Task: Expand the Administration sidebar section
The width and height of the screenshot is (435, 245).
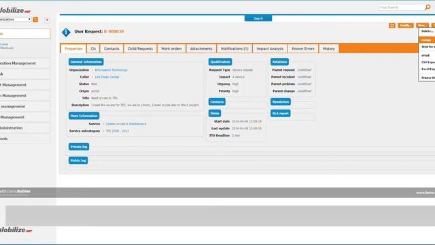Action: [25, 128]
